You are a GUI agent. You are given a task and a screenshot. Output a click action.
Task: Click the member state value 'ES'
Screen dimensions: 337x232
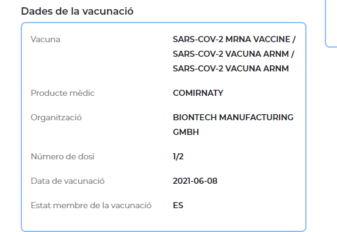click(x=178, y=205)
